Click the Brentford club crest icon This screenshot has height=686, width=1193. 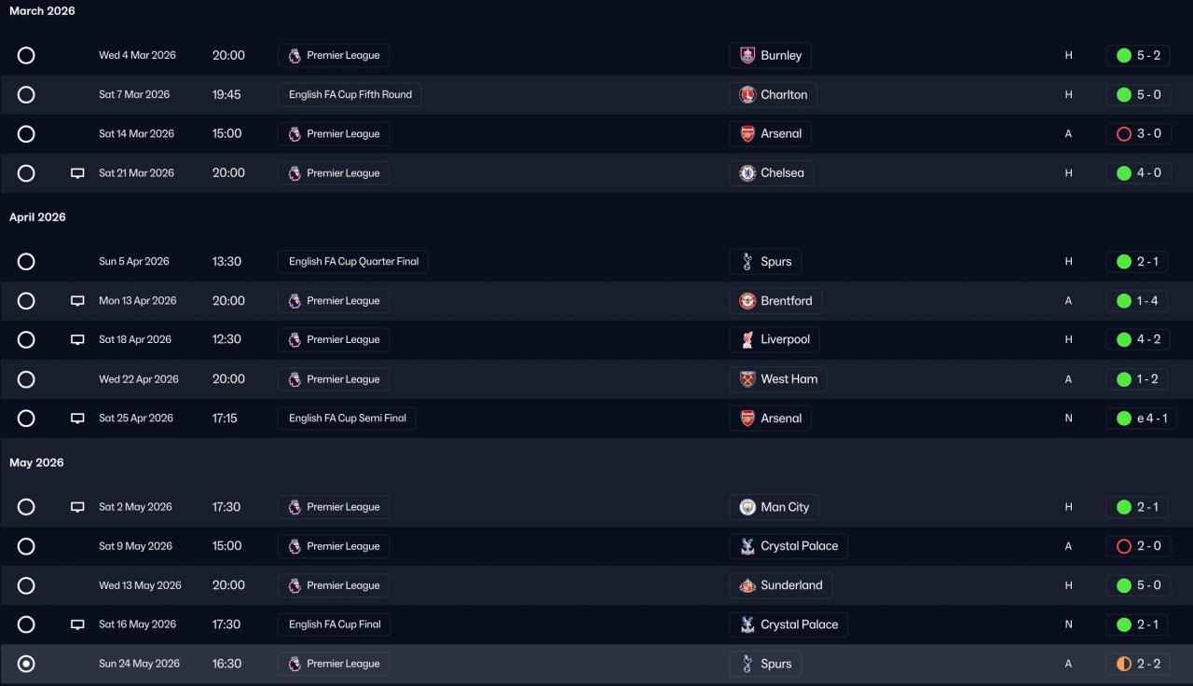[x=747, y=301]
